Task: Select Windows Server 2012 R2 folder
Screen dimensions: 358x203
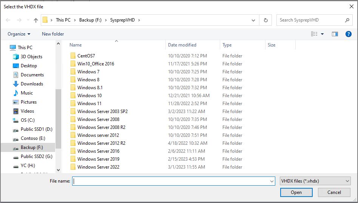Action: click(101, 143)
